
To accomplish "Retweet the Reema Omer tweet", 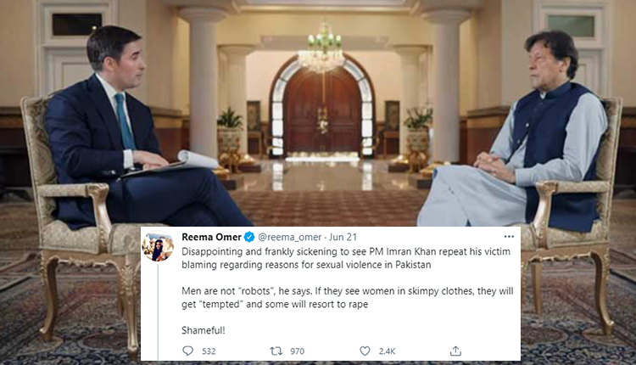I will point(276,350).
